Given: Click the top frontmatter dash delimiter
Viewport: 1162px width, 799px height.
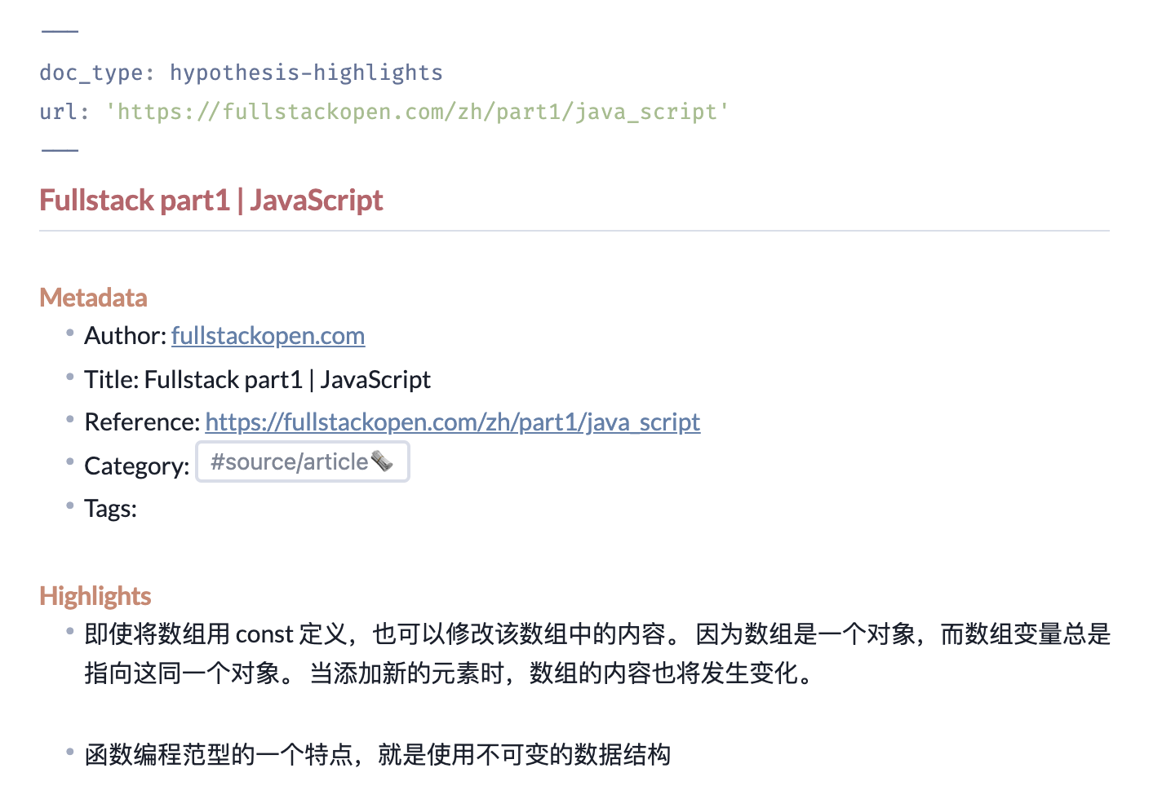Looking at the screenshot, I should tap(60, 32).
